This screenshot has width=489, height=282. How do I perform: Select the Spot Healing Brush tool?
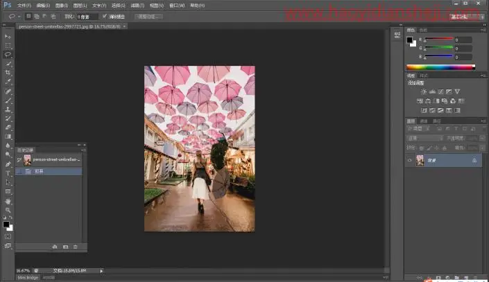point(8,91)
